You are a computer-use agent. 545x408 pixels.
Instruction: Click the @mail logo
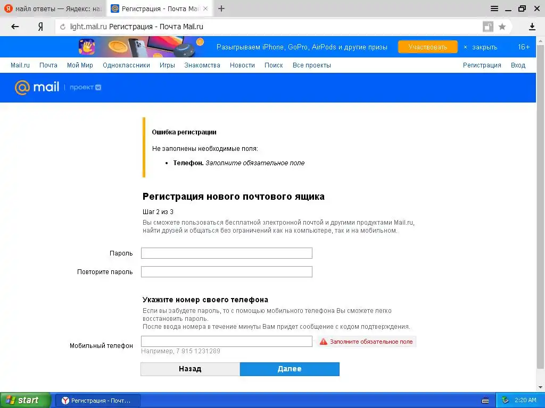pos(37,87)
